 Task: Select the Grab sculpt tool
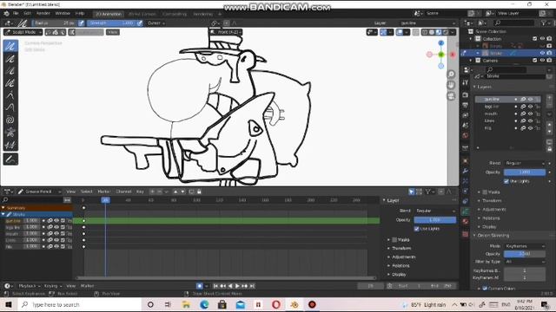coord(10,95)
